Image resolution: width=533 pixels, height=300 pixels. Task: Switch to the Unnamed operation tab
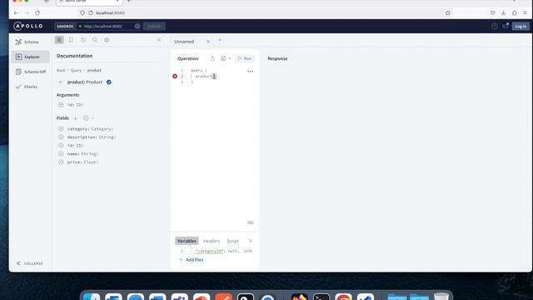coord(184,42)
